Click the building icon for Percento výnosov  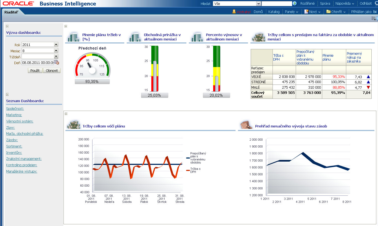tap(197, 37)
